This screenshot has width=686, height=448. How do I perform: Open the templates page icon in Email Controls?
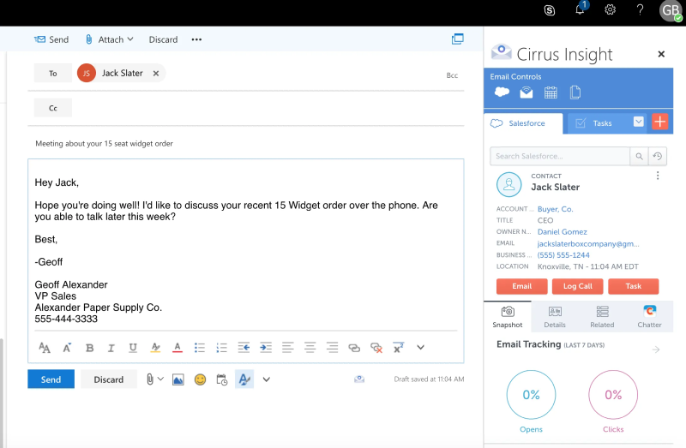(575, 93)
